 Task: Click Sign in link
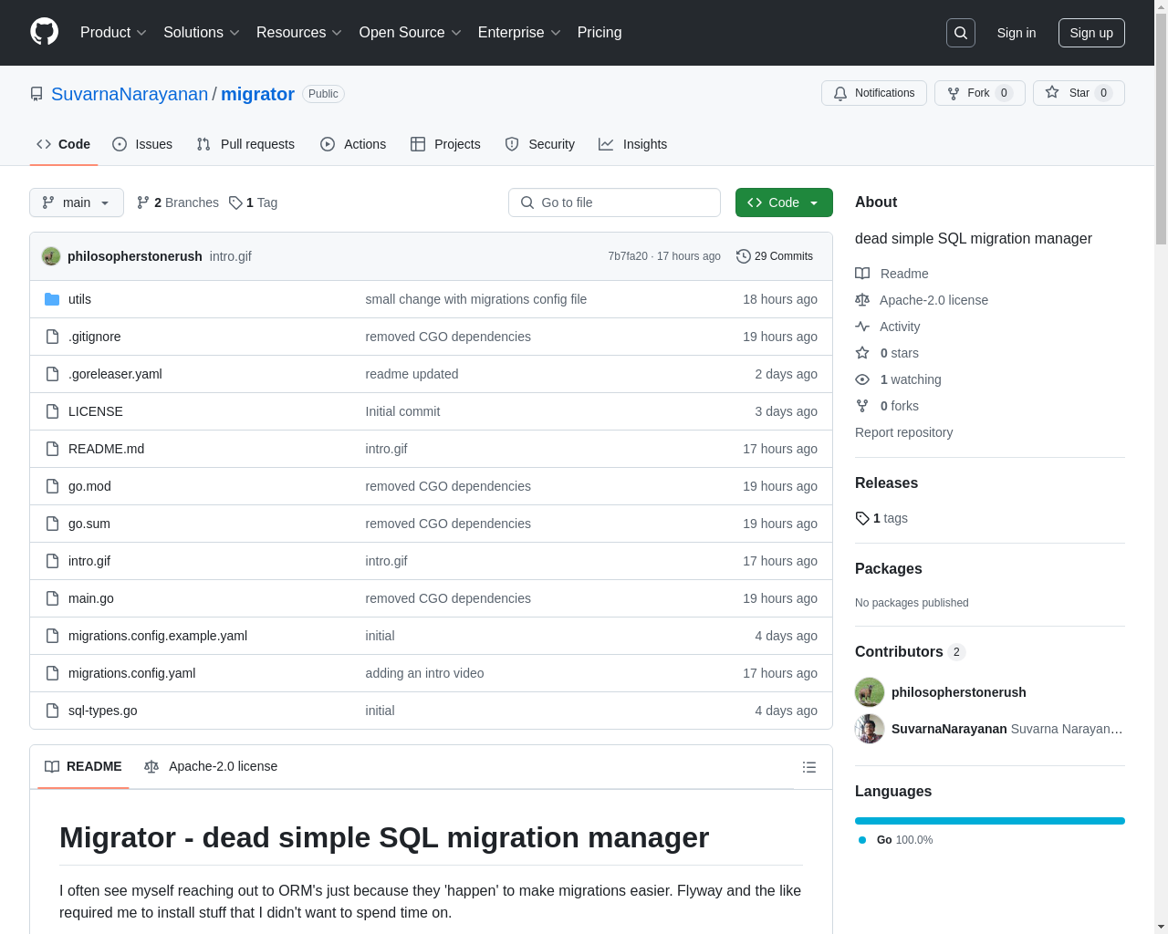point(1017,33)
